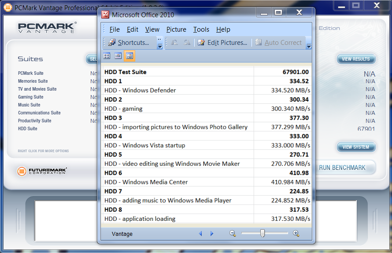
Task: Click the zoom in magnifier
Action: 296,234
